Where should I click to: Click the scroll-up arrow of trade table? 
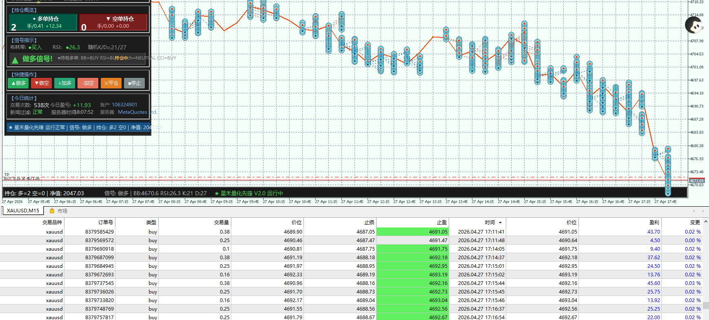pos(706,221)
